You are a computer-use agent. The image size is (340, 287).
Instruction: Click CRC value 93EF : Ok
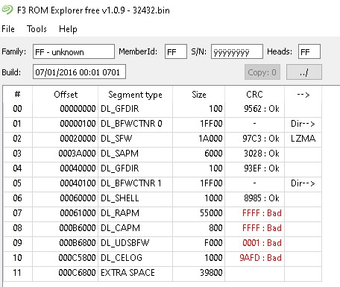point(262,168)
